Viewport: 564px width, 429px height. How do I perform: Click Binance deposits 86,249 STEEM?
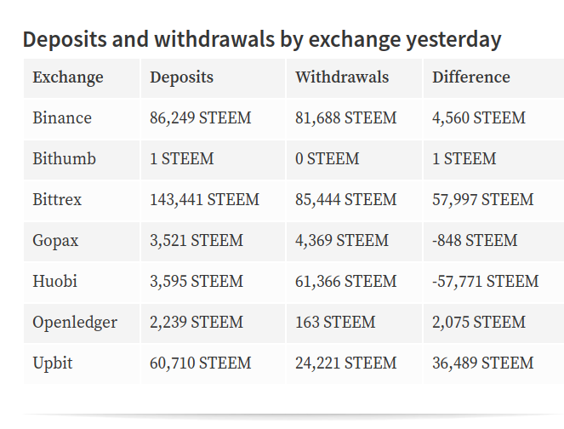pyautogui.click(x=201, y=118)
